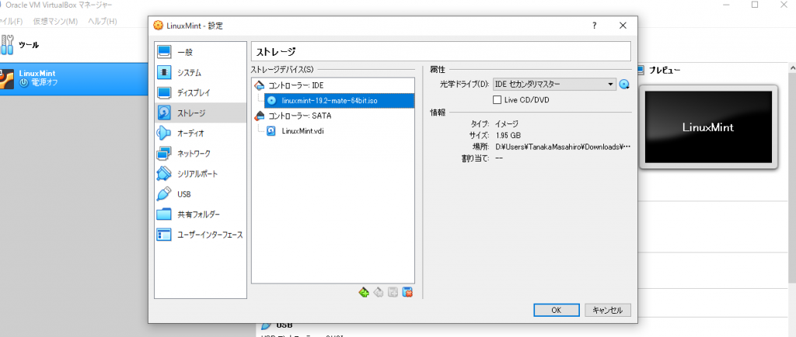Click the optical disk chooser icon
The width and height of the screenshot is (796, 337).
[x=624, y=85]
